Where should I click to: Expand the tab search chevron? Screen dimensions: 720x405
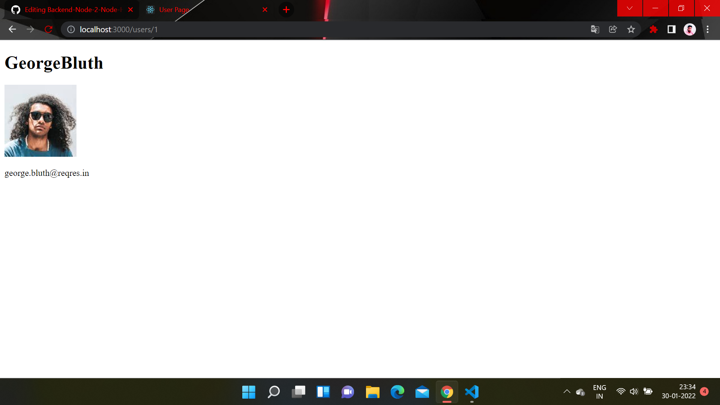tap(630, 8)
